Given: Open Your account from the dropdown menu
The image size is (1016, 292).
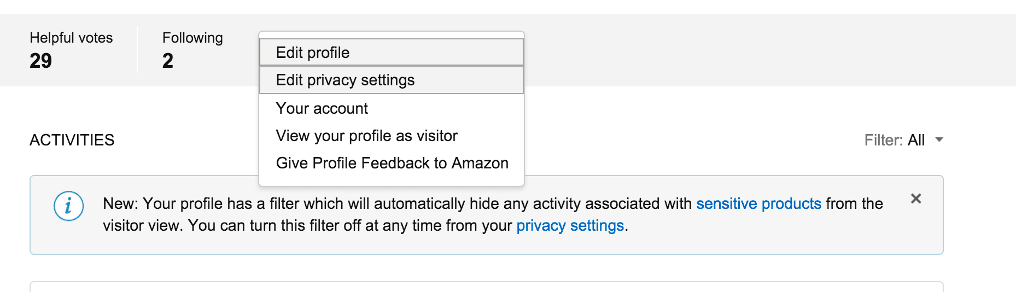Looking at the screenshot, I should (x=392, y=108).
